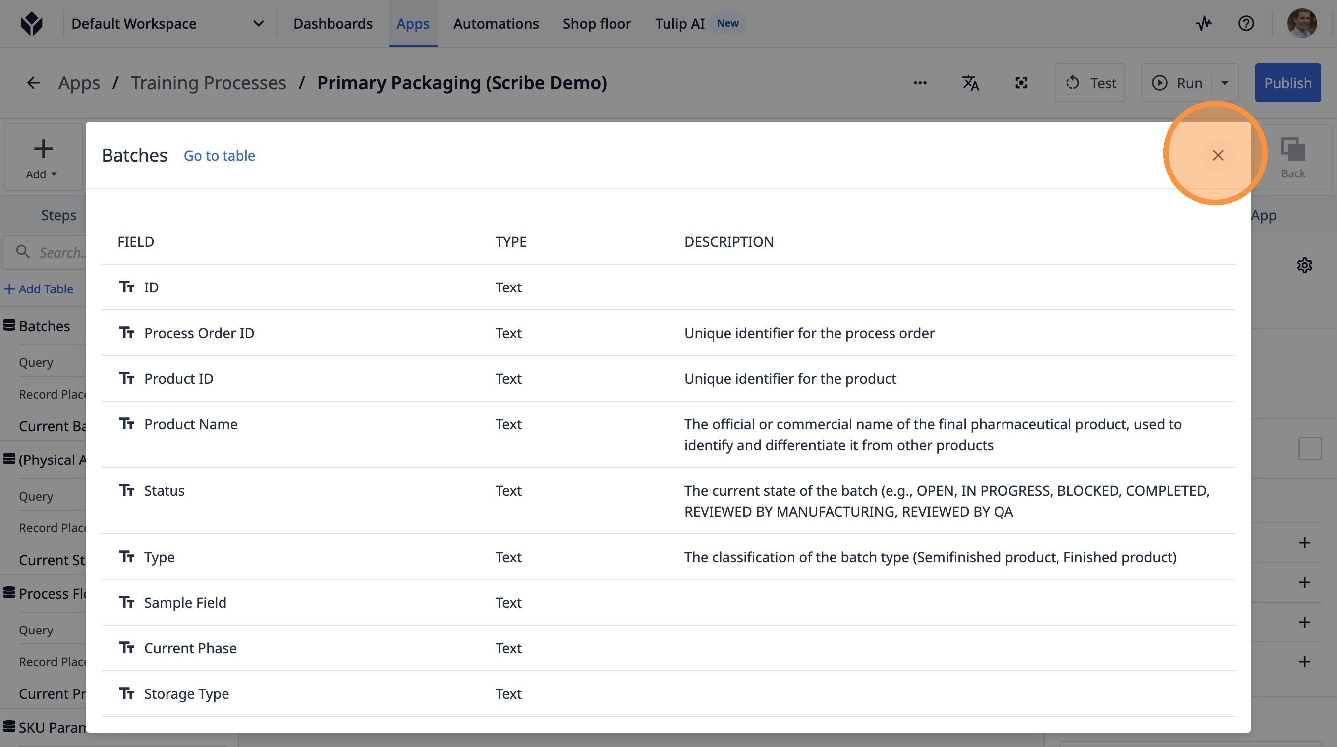Click the back arrow beside Apps breadcrumb
This screenshot has height=747, width=1337.
click(x=33, y=83)
